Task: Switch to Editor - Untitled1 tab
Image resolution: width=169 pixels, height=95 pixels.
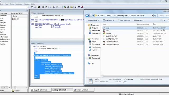Action: (84, 90)
